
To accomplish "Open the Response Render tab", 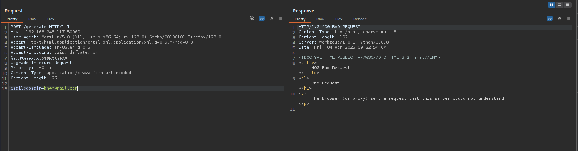I will point(360,19).
